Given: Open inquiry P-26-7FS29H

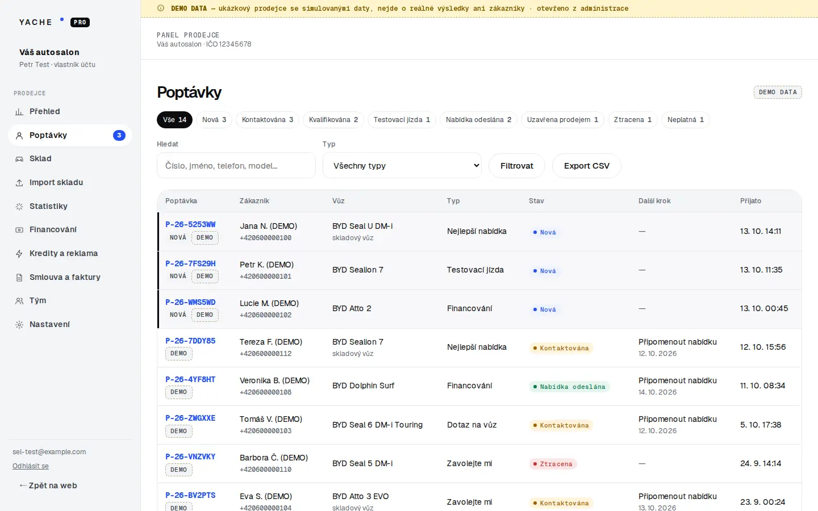Looking at the screenshot, I should pyautogui.click(x=190, y=263).
